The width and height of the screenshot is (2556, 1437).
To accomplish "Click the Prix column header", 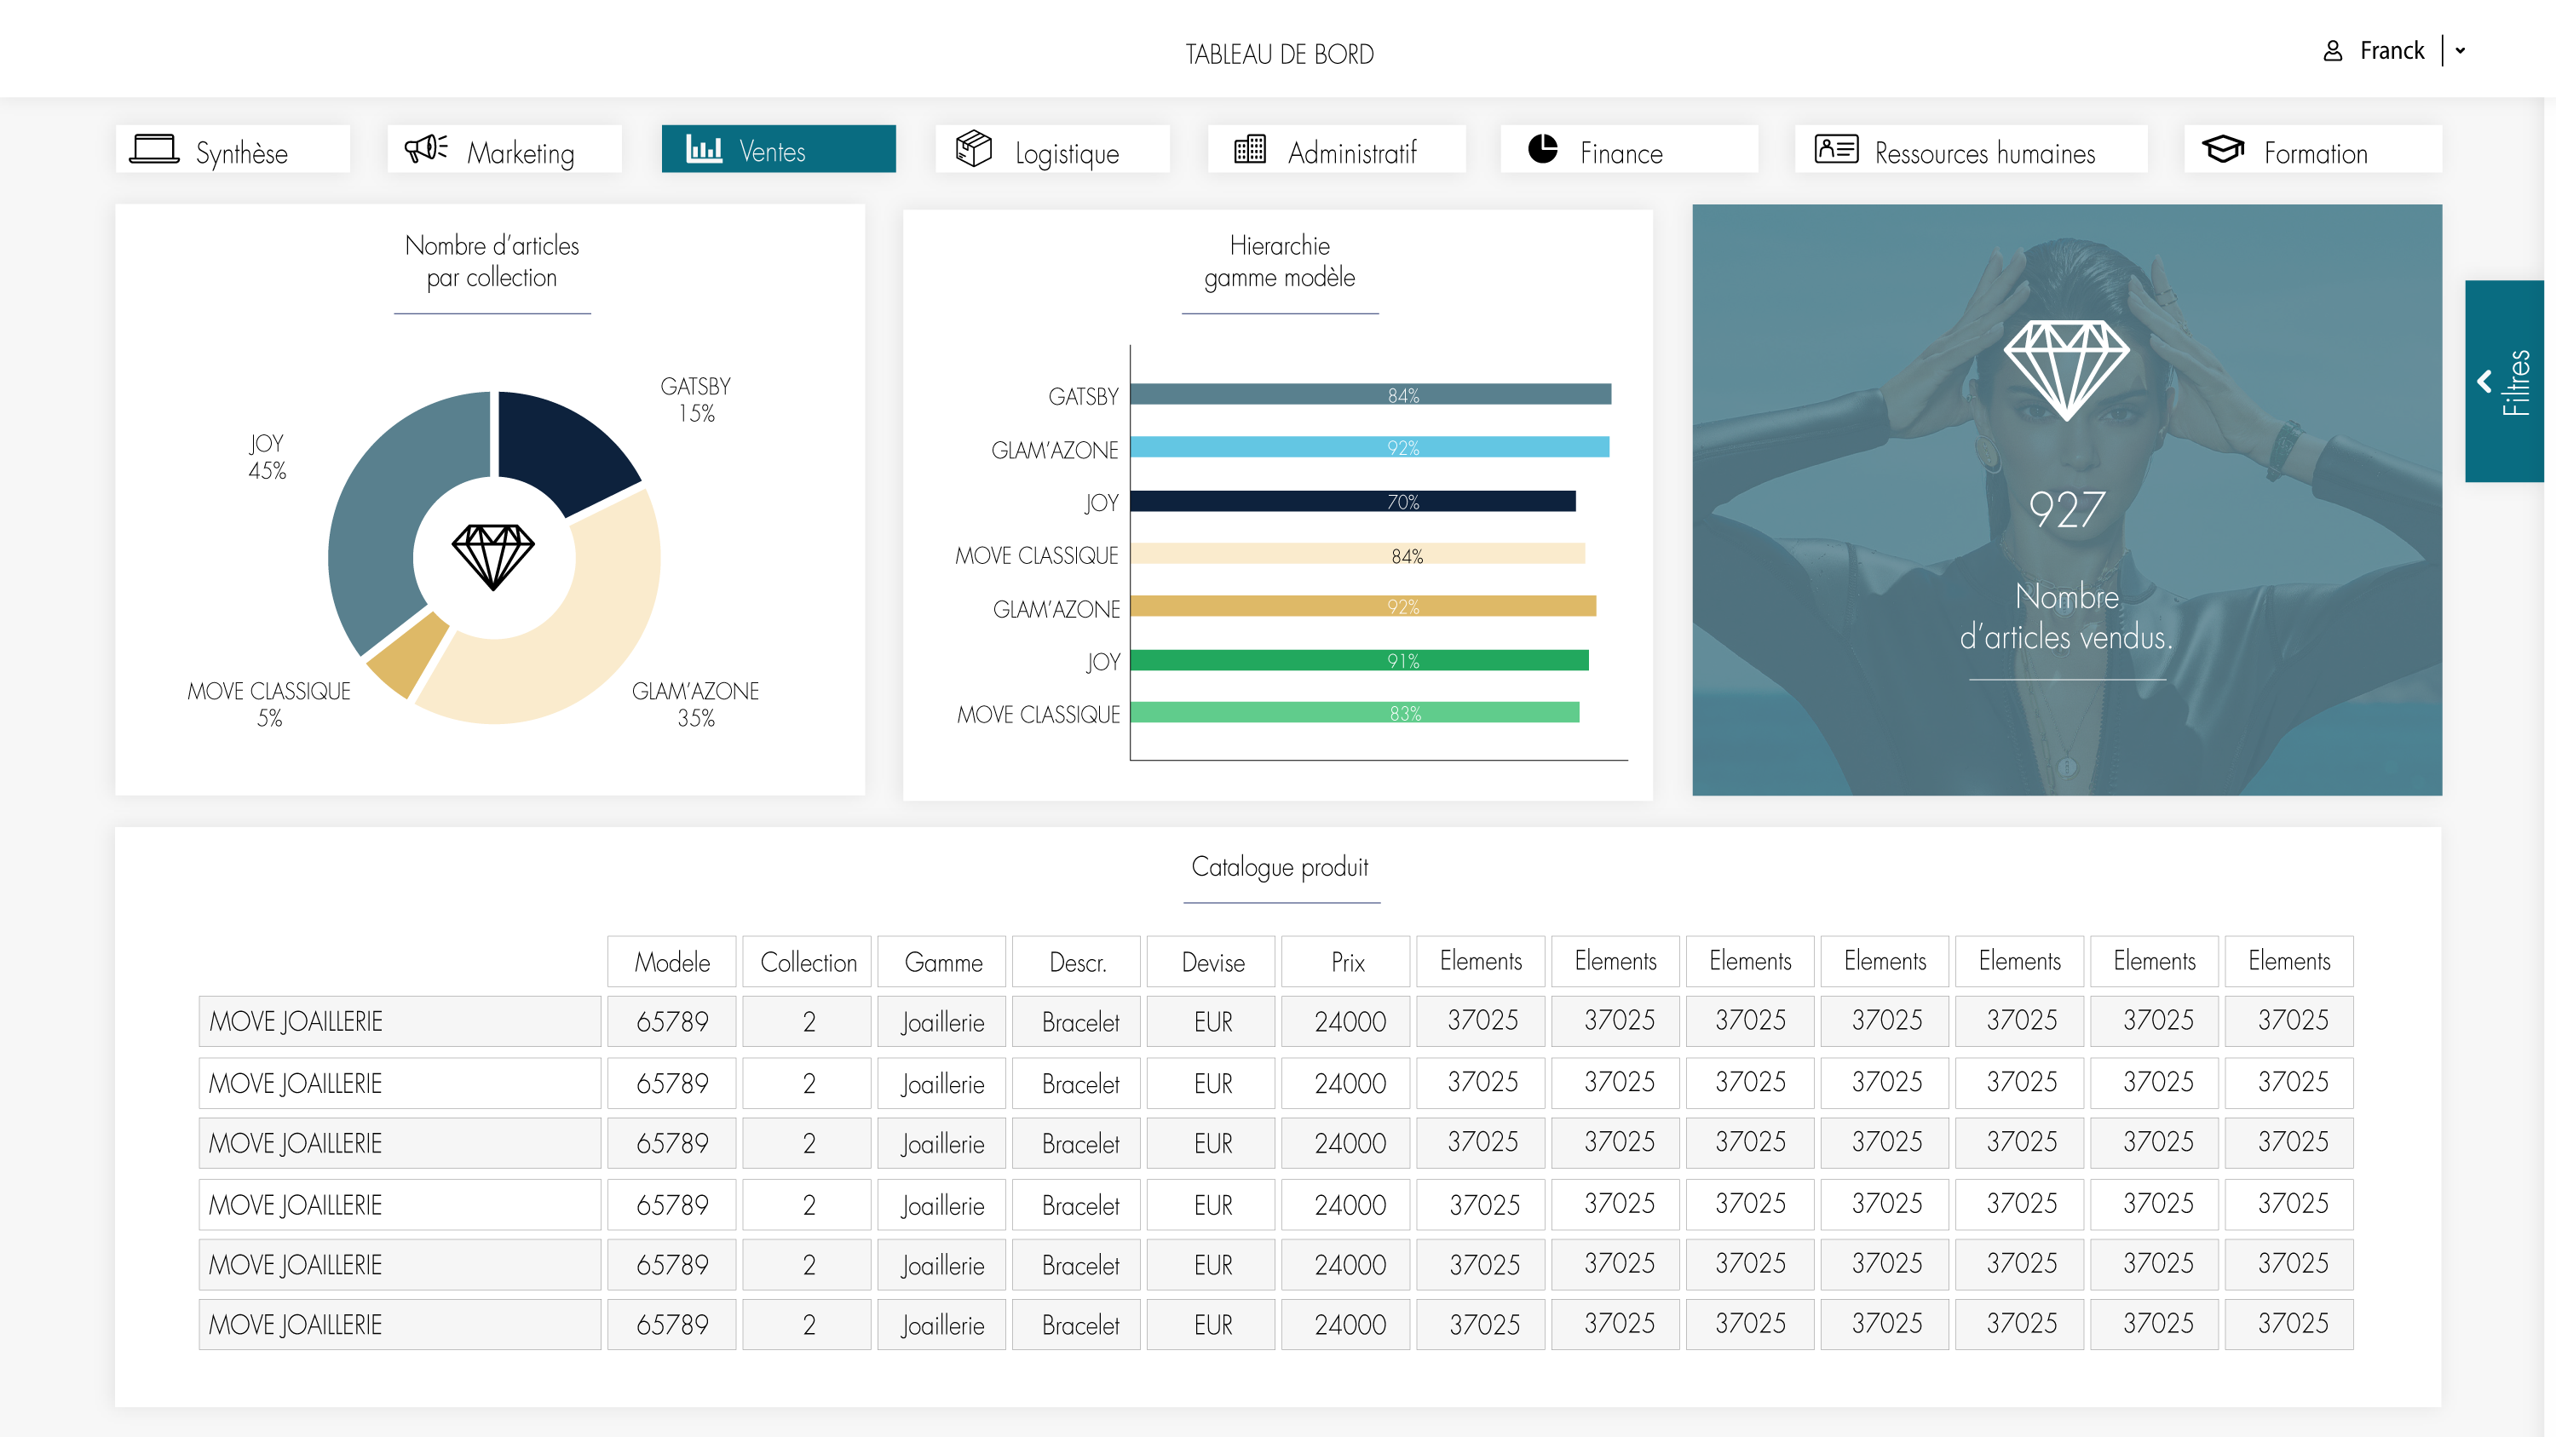I will 1346,961.
